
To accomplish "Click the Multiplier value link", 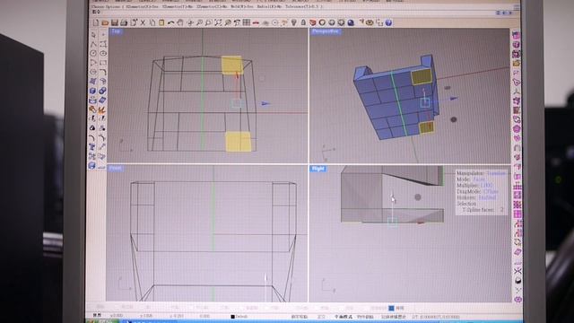I will pos(486,186).
